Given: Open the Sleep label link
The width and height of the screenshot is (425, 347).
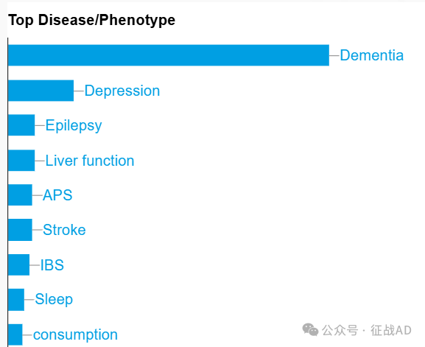Looking at the screenshot, I should coord(54,300).
